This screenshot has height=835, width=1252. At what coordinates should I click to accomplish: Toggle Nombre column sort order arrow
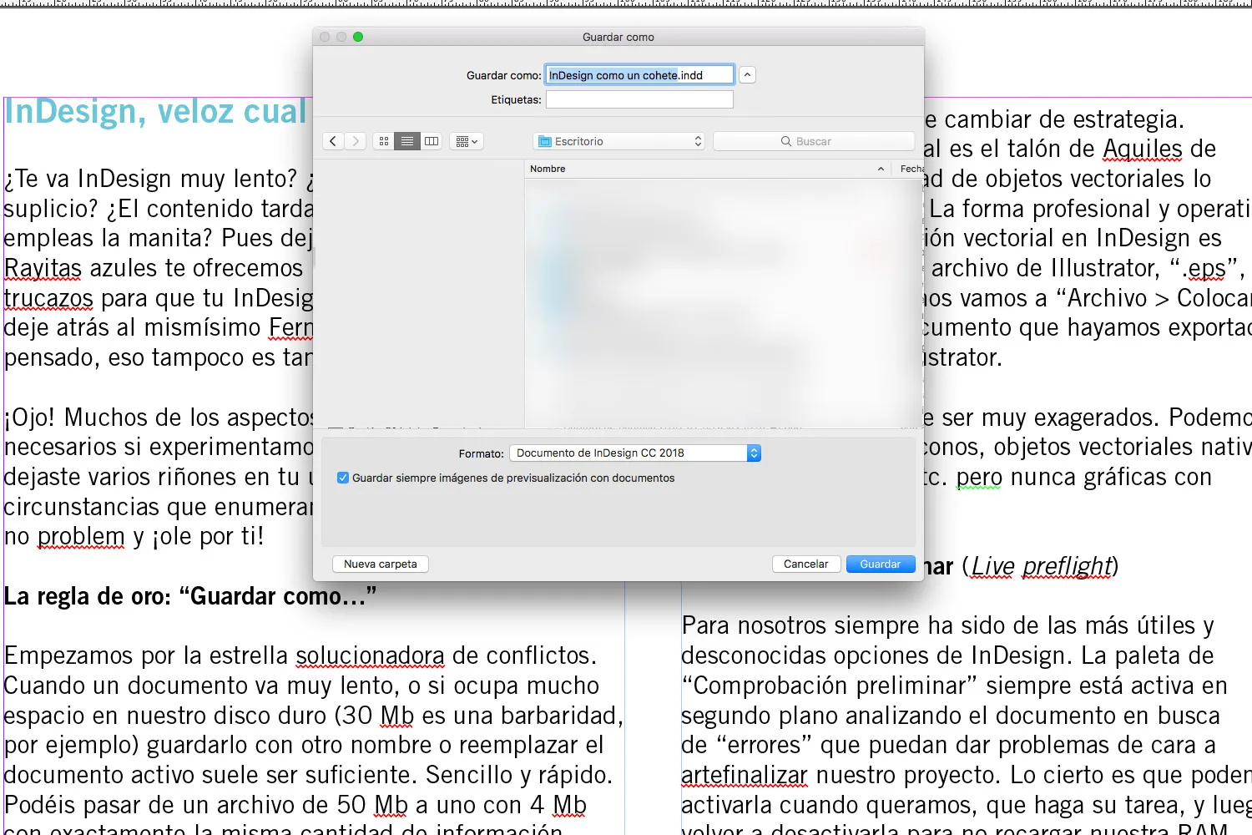(x=881, y=169)
